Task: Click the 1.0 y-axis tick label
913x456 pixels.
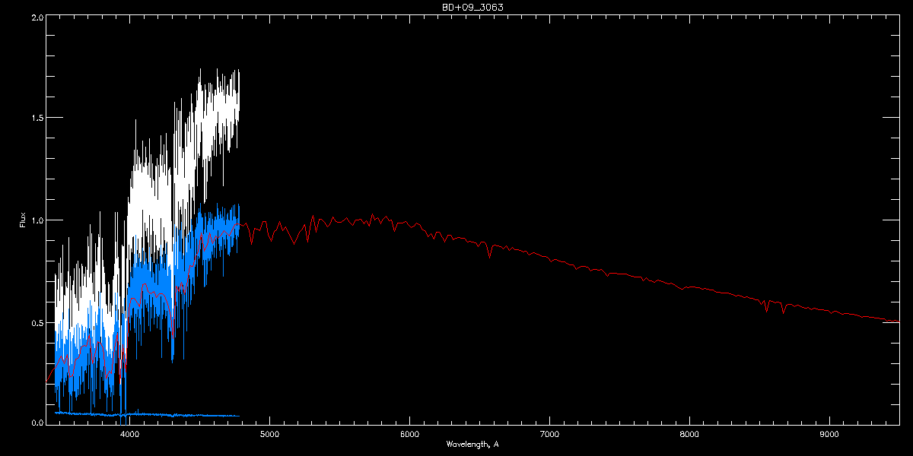Action: point(37,220)
